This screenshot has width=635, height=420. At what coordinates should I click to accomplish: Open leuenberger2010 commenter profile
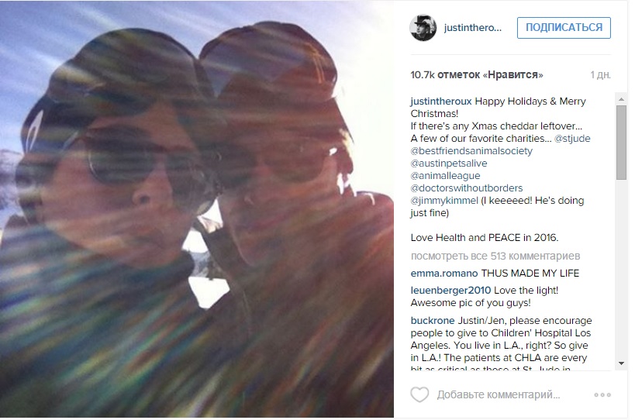pos(450,291)
